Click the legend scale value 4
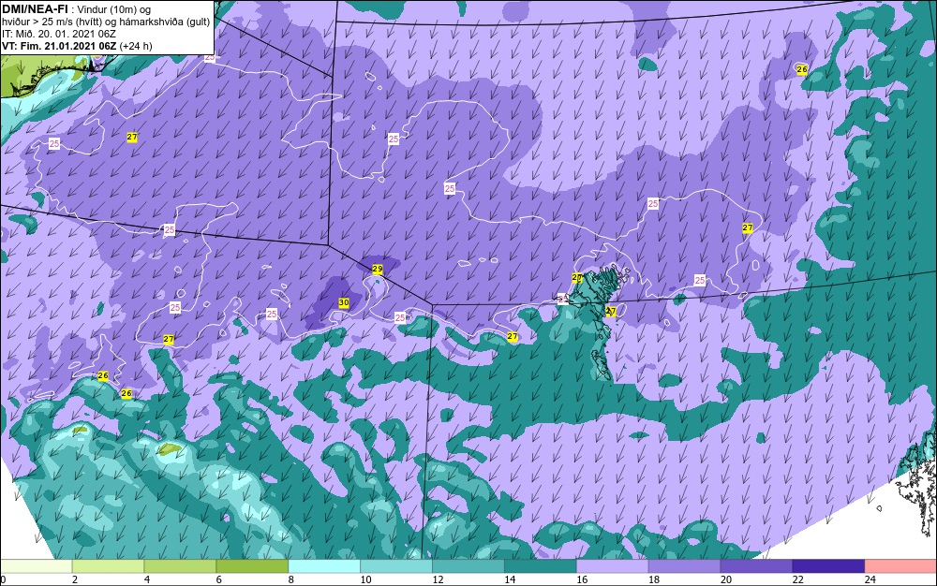 point(147,579)
